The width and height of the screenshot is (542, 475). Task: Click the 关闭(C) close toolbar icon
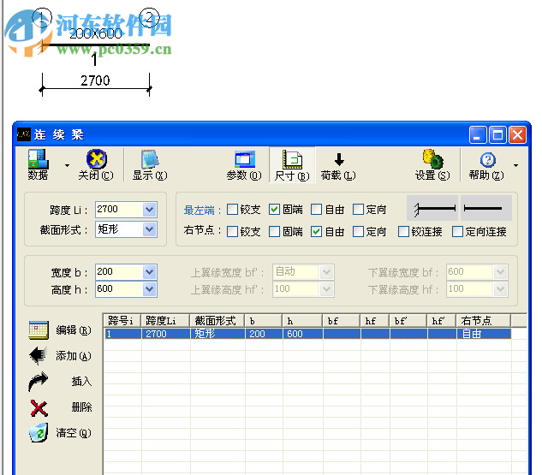click(96, 159)
